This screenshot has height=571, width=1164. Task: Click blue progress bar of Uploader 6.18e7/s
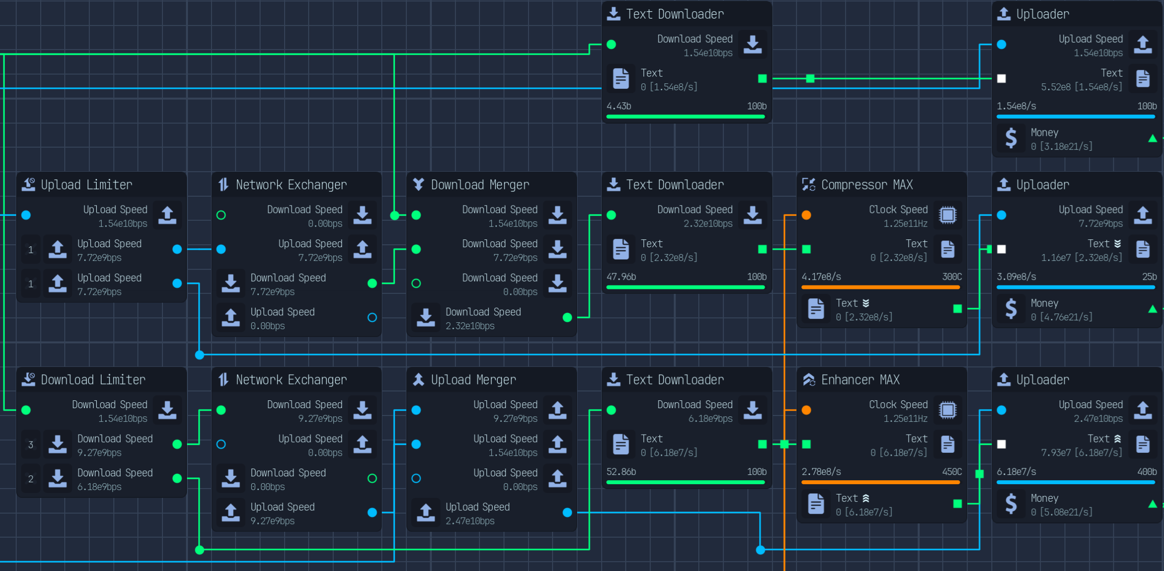pyautogui.click(x=1076, y=482)
